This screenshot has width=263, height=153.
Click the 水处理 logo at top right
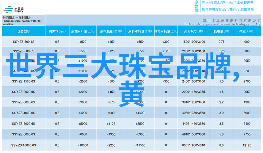197,6
